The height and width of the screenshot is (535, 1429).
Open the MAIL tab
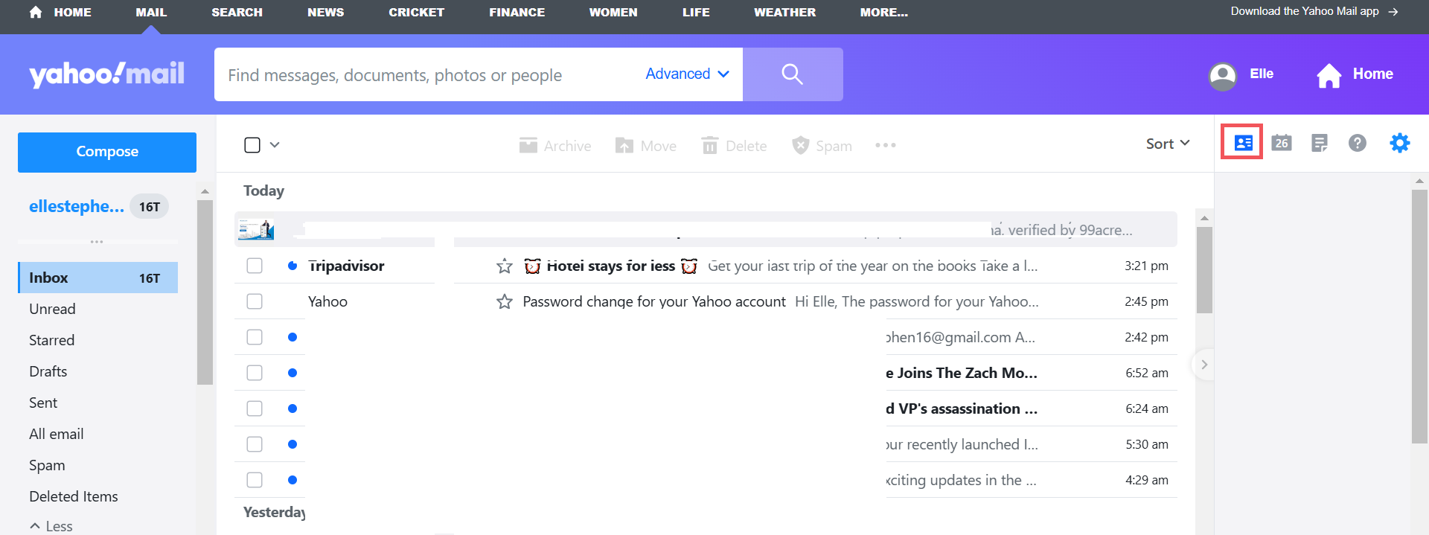point(151,12)
